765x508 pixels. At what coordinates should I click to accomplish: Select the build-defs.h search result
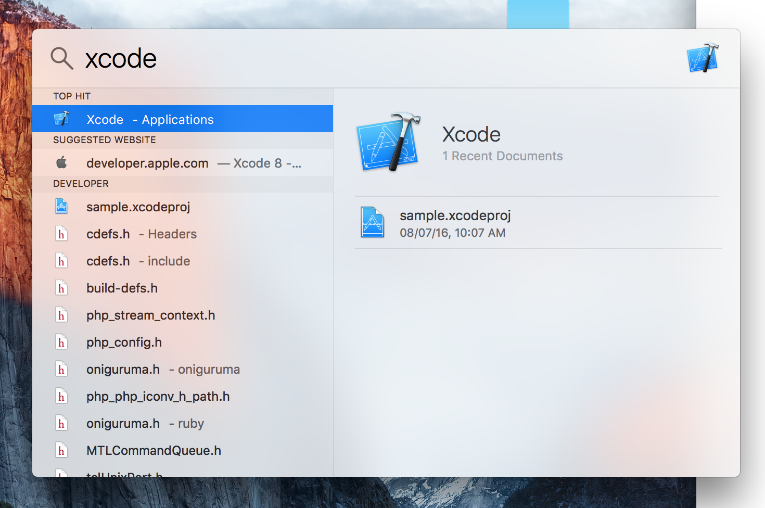(122, 287)
